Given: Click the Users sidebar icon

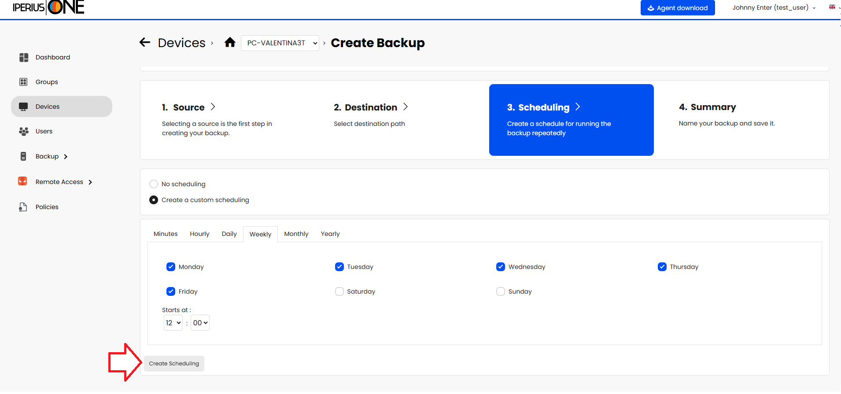Looking at the screenshot, I should tap(24, 131).
